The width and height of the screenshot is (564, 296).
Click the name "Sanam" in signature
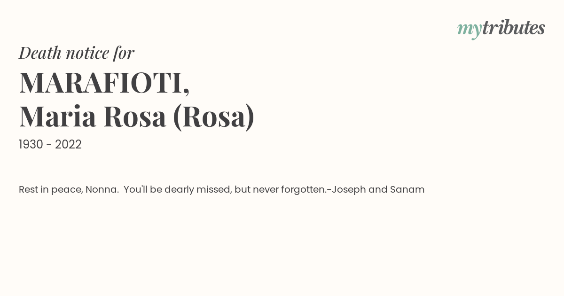click(x=407, y=189)
